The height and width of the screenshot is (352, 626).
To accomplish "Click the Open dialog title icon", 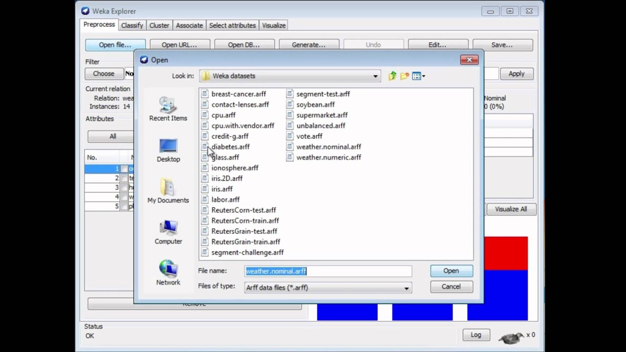I will pos(144,60).
